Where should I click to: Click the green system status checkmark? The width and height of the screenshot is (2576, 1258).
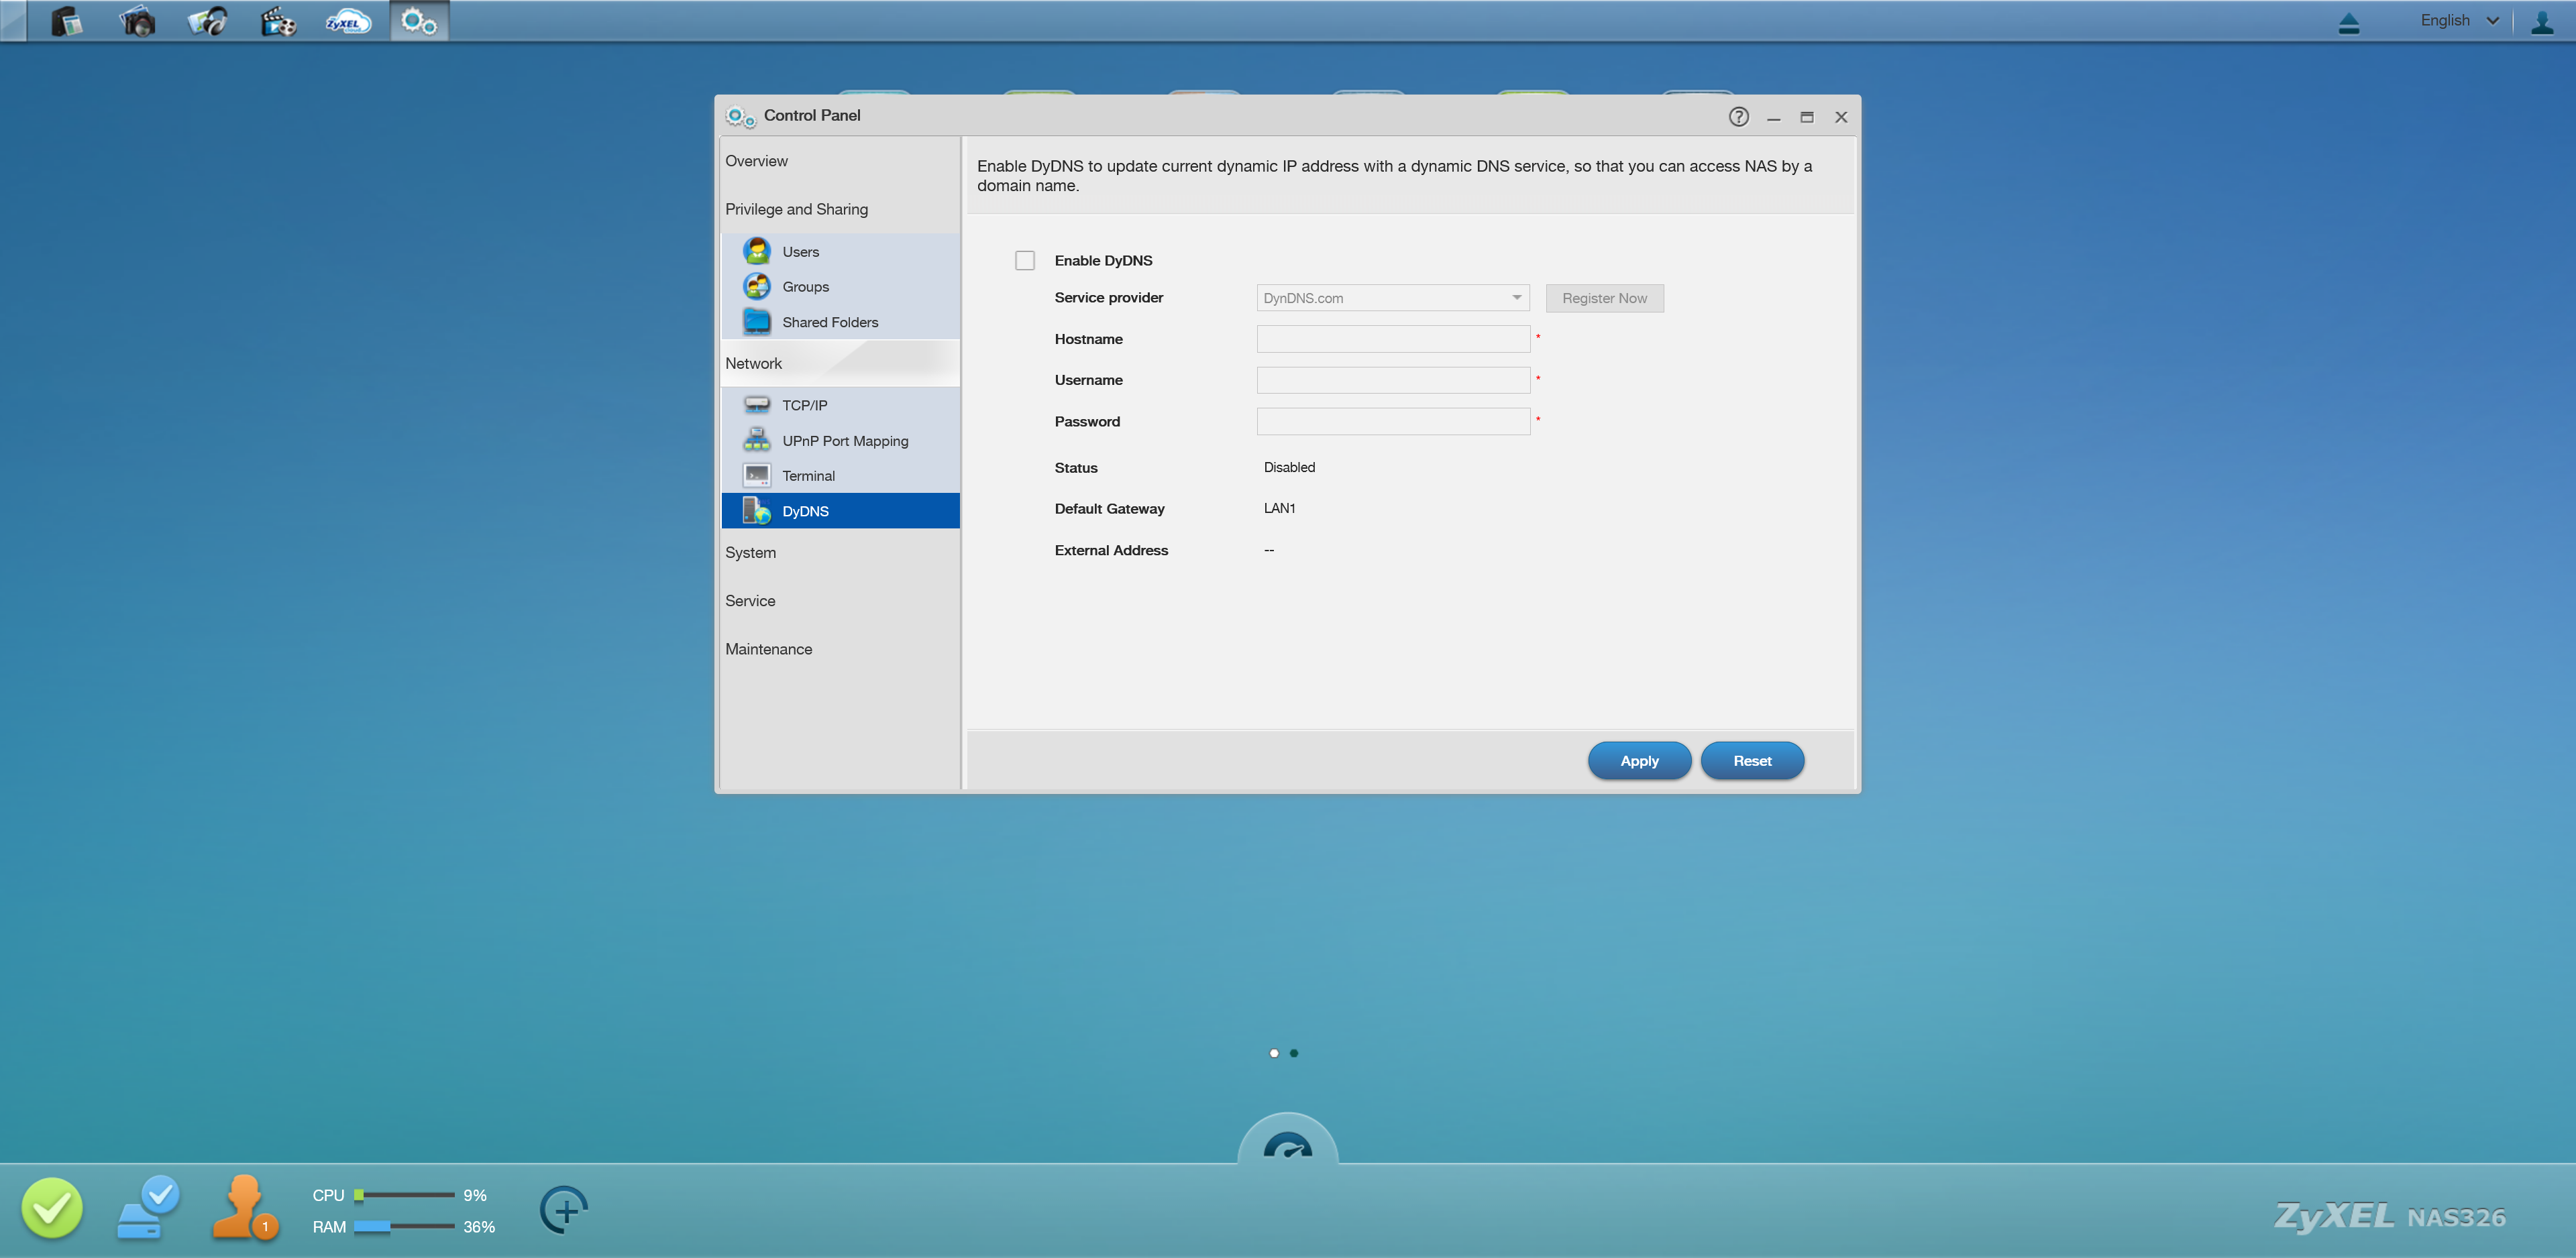click(x=52, y=1208)
